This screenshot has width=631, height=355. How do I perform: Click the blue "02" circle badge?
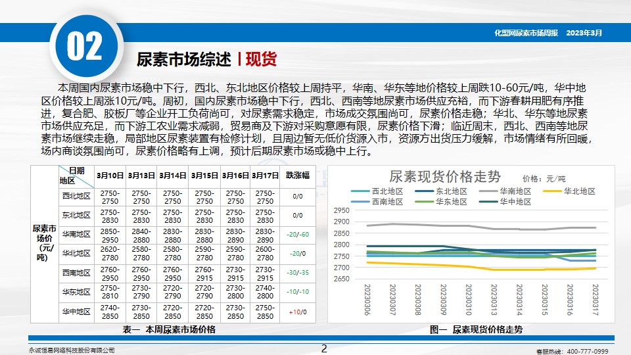[85, 46]
